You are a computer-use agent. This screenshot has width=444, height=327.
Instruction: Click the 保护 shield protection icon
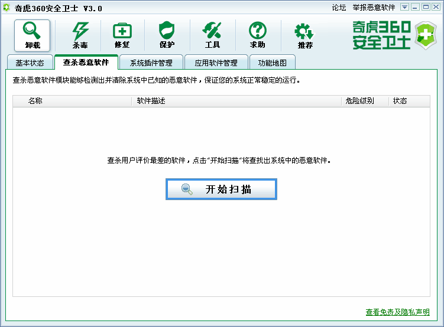pyautogui.click(x=167, y=35)
